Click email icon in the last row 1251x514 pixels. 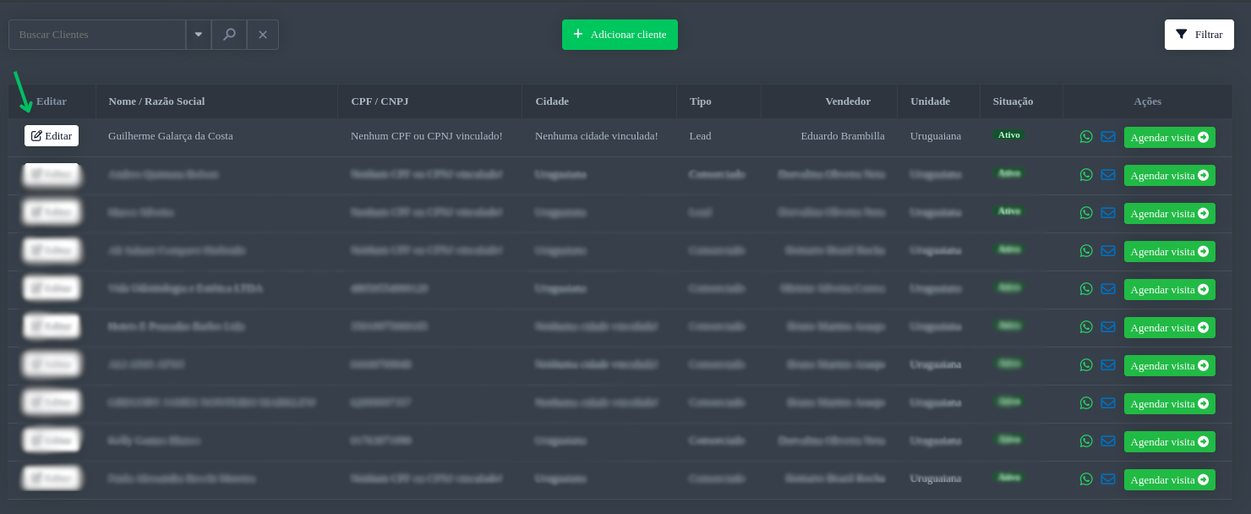pyautogui.click(x=1108, y=479)
